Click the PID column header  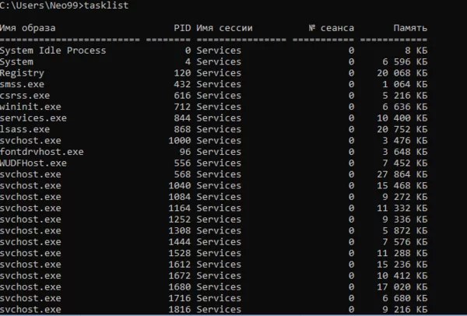point(182,28)
